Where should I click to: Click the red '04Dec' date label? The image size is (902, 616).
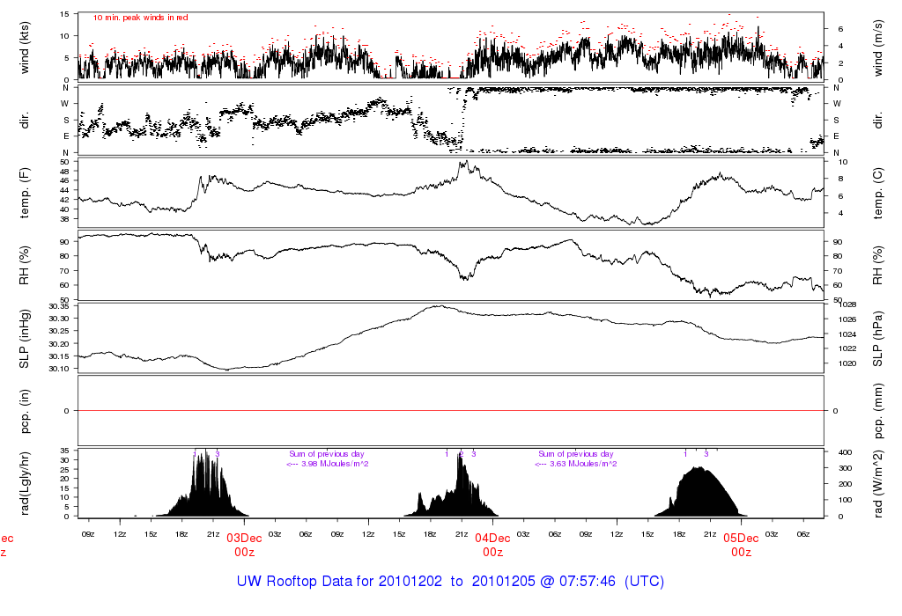pos(493,539)
